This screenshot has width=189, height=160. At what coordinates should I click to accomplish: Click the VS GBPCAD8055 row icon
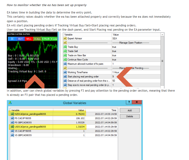12,135
